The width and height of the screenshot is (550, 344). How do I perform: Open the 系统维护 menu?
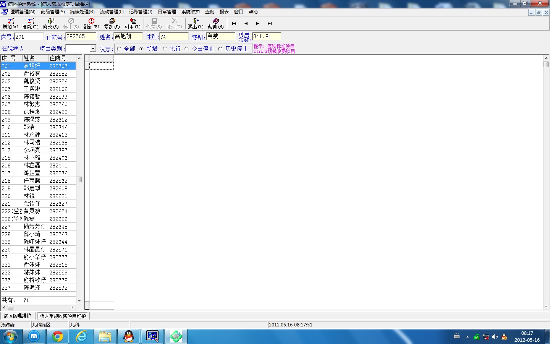[x=191, y=12]
